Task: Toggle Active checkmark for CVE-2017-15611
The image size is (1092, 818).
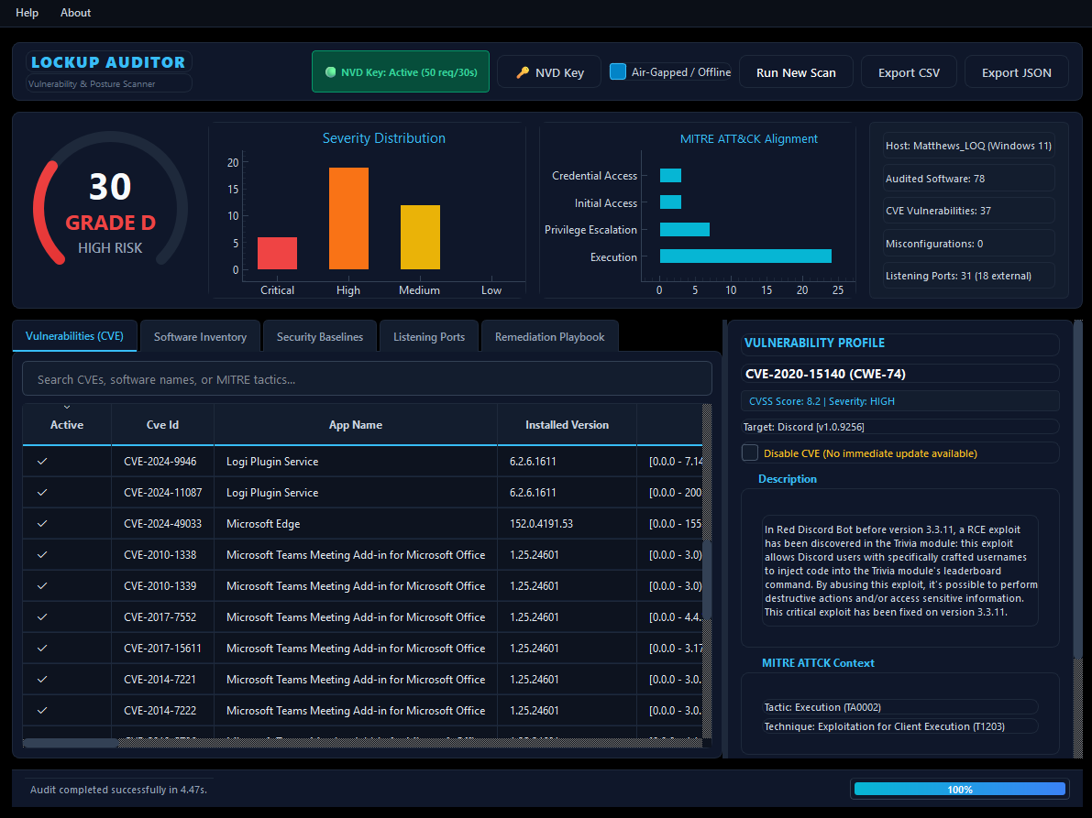Action: click(42, 648)
